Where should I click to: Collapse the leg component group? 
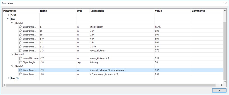point(8,19)
